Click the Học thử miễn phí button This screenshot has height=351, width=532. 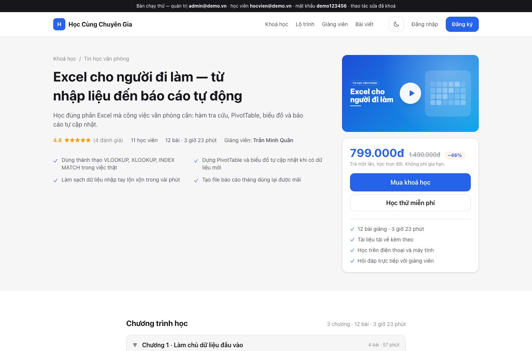point(410,203)
